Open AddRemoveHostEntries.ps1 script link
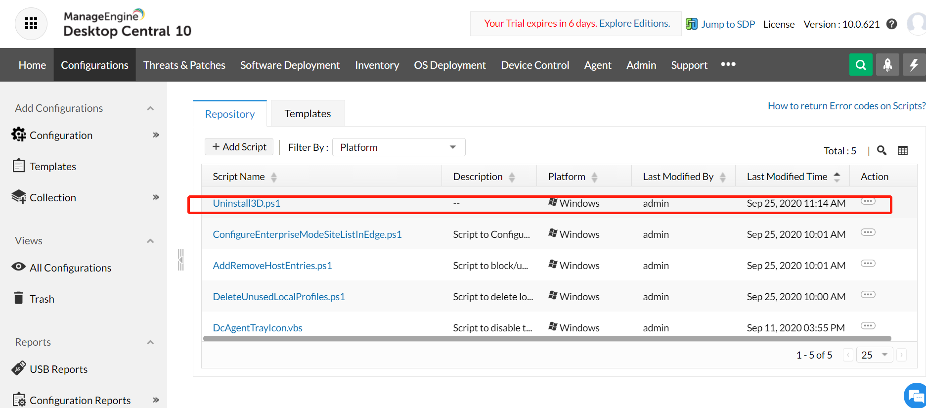The width and height of the screenshot is (926, 408). point(272,266)
